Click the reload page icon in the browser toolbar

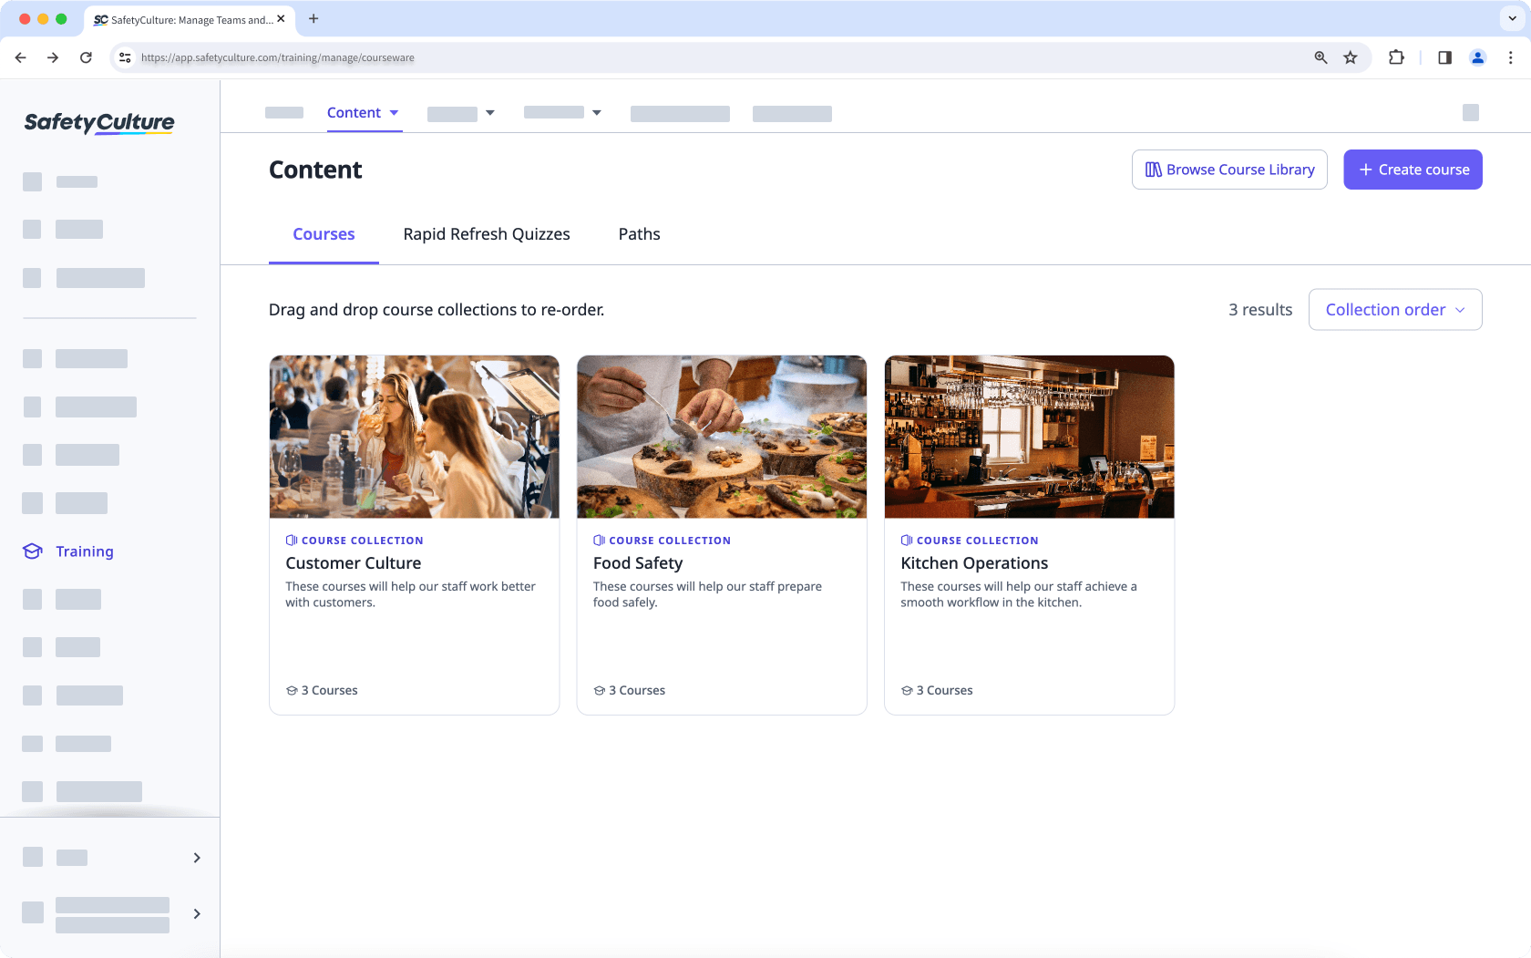point(86,57)
